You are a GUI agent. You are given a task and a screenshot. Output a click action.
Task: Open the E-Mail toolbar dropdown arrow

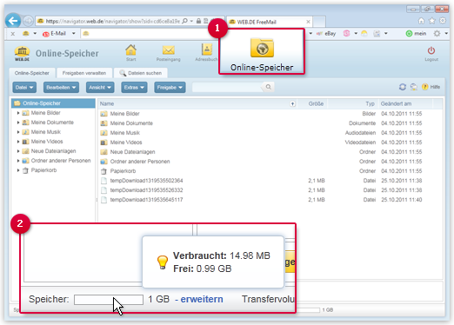pos(74,34)
